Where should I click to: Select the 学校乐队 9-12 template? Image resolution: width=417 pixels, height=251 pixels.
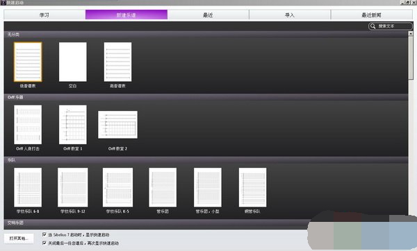(72, 187)
